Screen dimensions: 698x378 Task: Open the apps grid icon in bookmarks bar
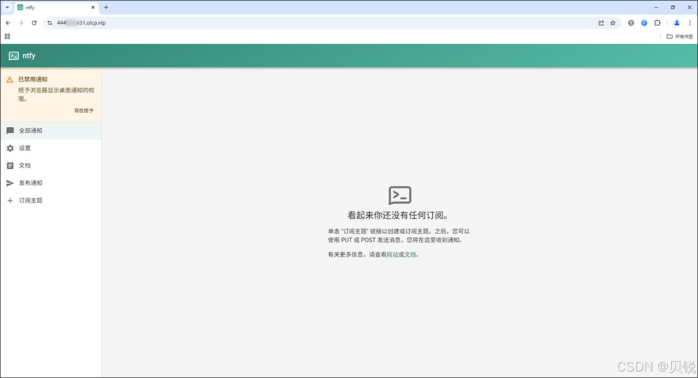8,36
